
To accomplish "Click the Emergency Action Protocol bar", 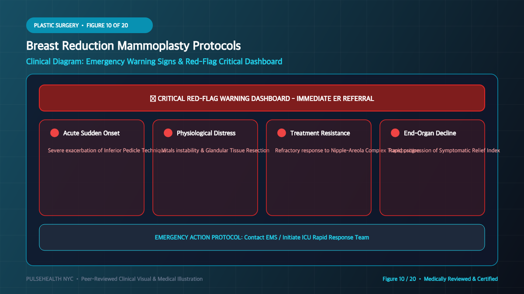I will pyautogui.click(x=262, y=237).
